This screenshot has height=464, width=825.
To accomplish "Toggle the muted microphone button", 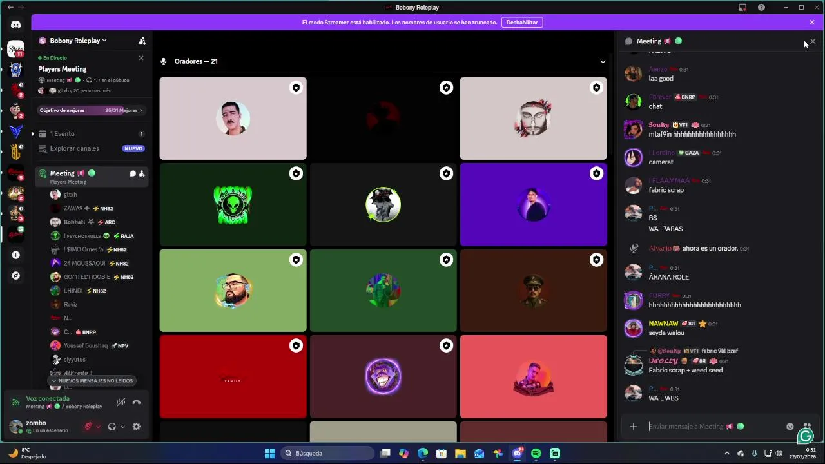I will click(x=88, y=427).
